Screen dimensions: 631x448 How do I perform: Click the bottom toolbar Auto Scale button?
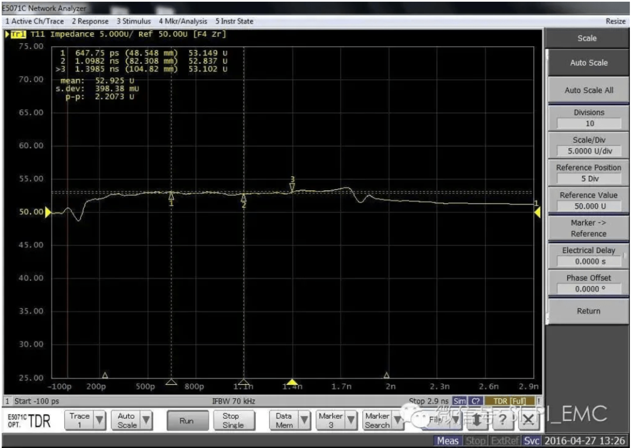[126, 421]
